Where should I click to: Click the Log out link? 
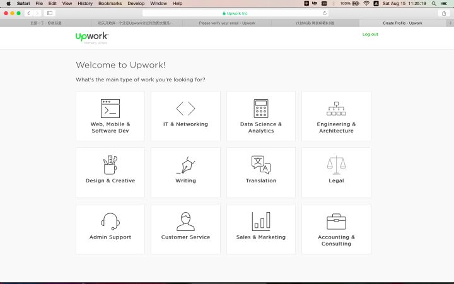pos(370,35)
